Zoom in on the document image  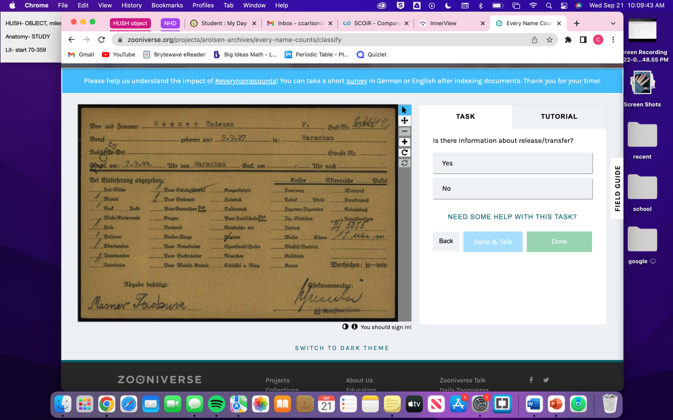click(404, 142)
